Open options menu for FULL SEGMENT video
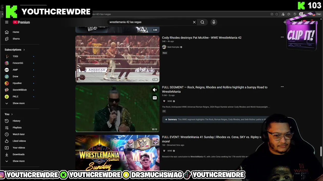This screenshot has width=323, height=181. tap(282, 87)
